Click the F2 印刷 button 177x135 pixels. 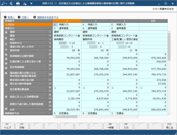tap(22, 126)
